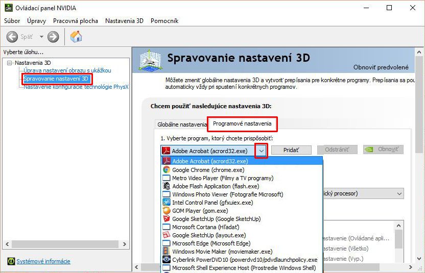Click the left panel scroll right arrow
This screenshot has width=425, height=273.
point(125,244)
